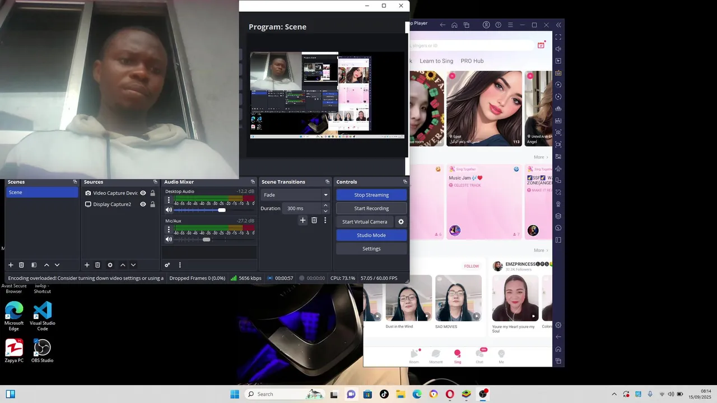Open transition properties three-dot menu
Viewport: 717px width, 403px height.
click(x=325, y=221)
